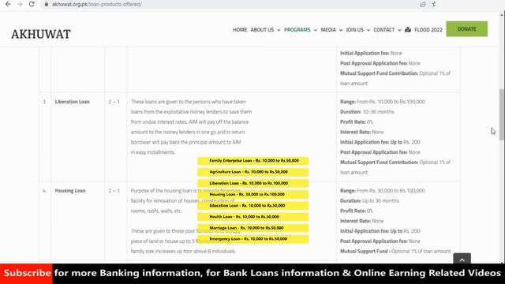Click the Liberation Loan row title

click(72, 102)
